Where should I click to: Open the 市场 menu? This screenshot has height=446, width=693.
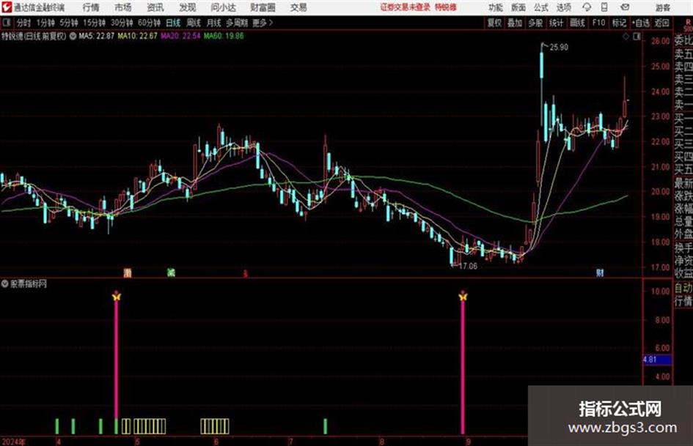pos(123,7)
